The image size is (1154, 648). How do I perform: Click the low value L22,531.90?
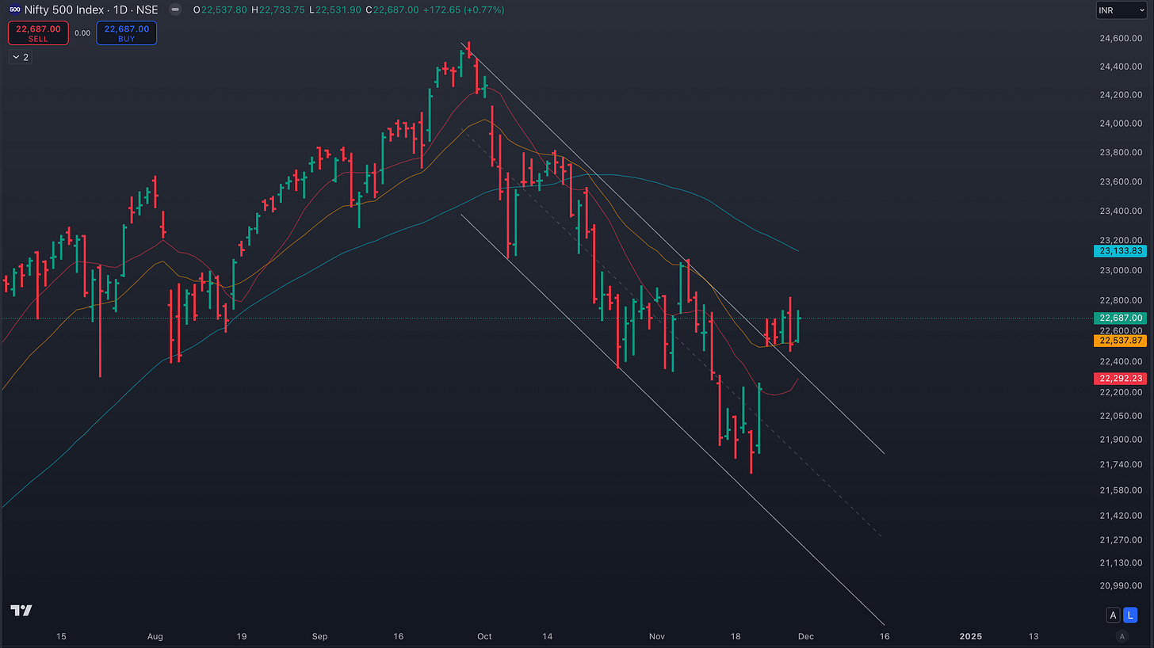pyautogui.click(x=336, y=10)
